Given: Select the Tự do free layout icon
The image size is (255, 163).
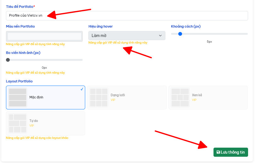Looking at the screenshot, I should click(18, 123).
